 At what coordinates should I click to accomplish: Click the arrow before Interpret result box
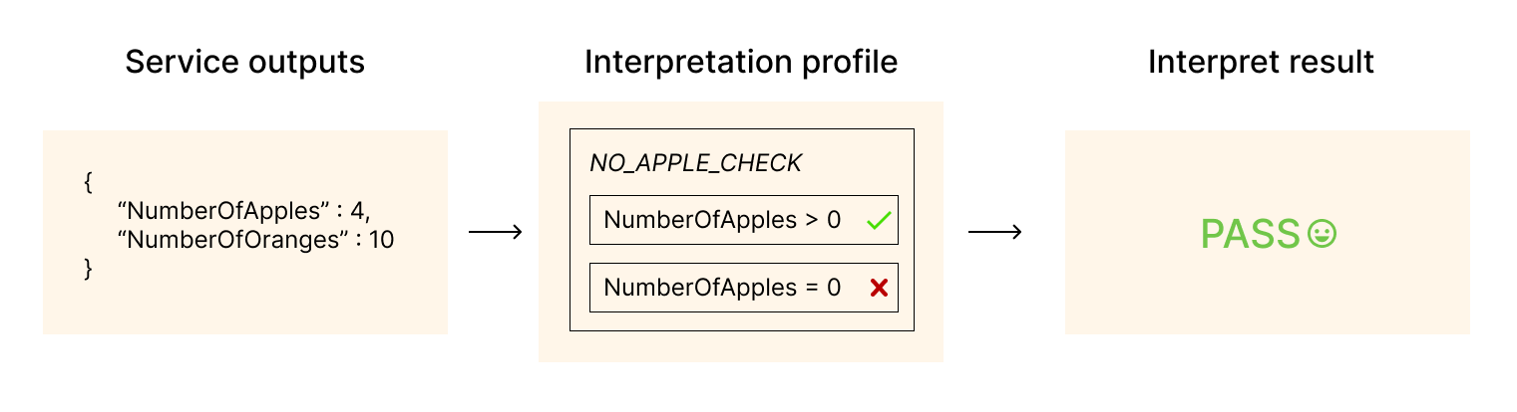(994, 233)
